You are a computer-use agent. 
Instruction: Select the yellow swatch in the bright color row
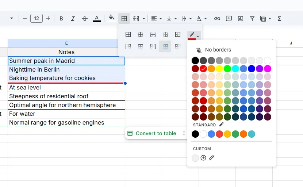[x=219, y=69]
